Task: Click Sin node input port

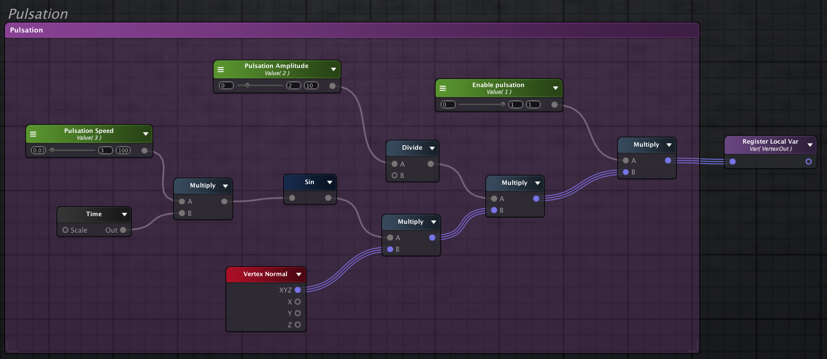Action: tap(292, 198)
